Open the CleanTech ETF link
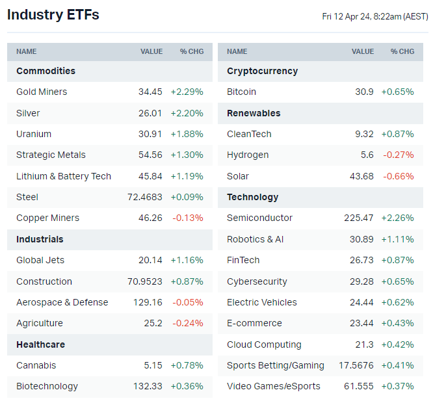The height and width of the screenshot is (401, 433). click(249, 134)
